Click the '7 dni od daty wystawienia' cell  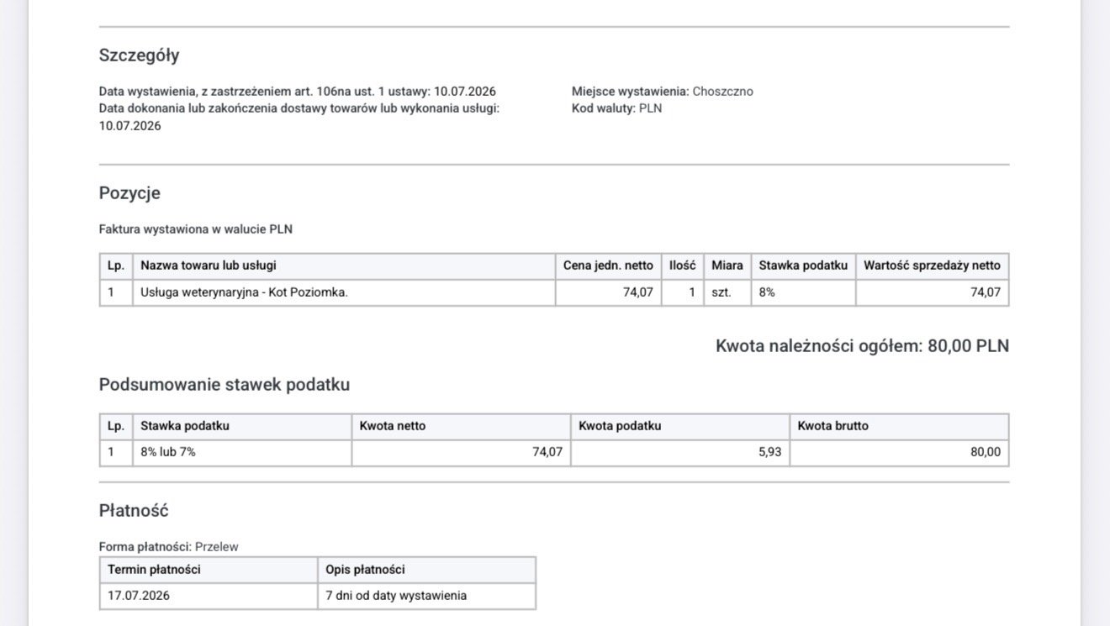pyautogui.click(x=426, y=596)
